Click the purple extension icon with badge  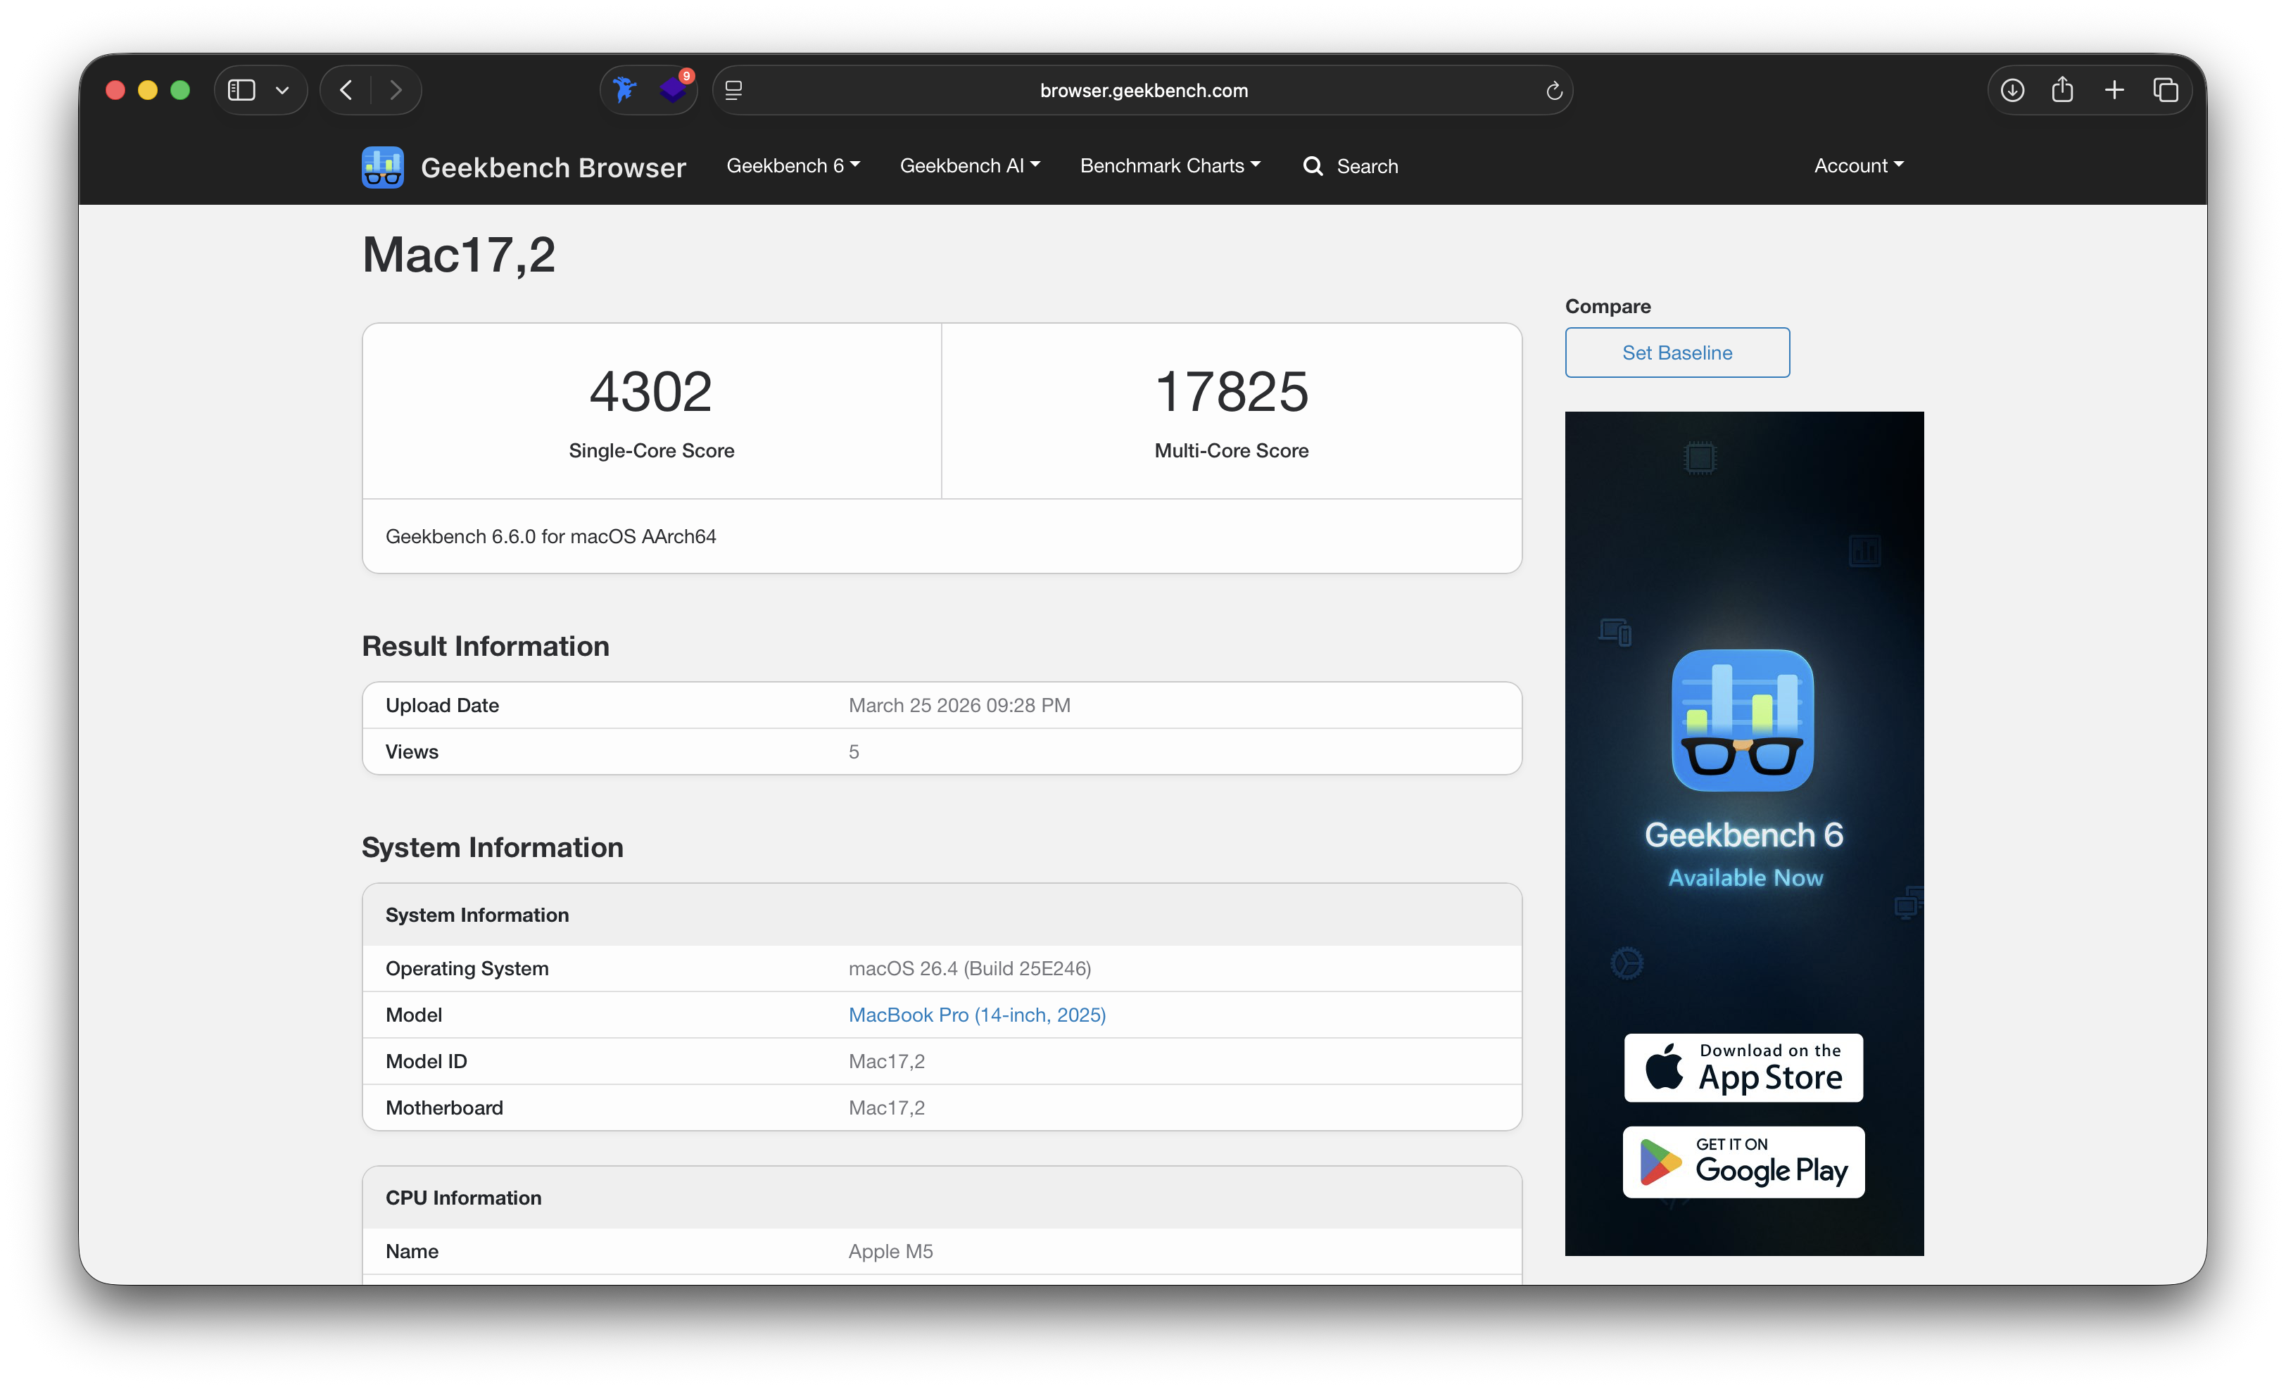pos(674,89)
